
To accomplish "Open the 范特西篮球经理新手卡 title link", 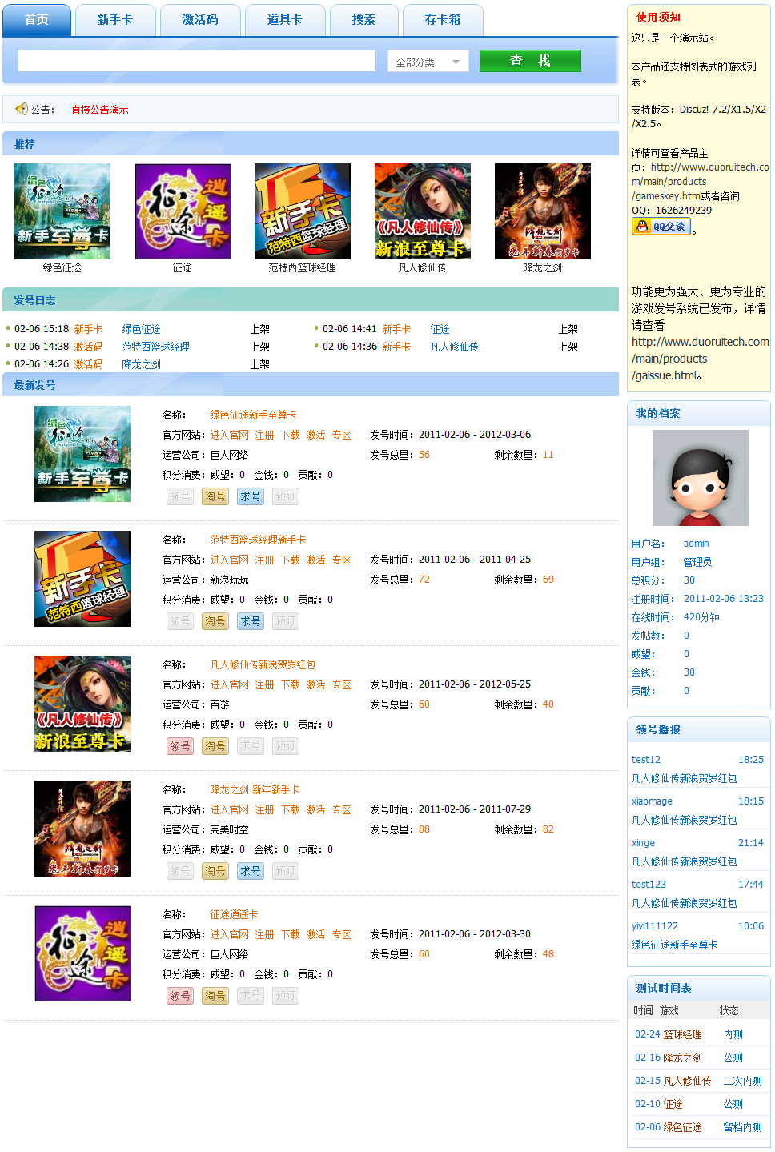I will coord(258,540).
